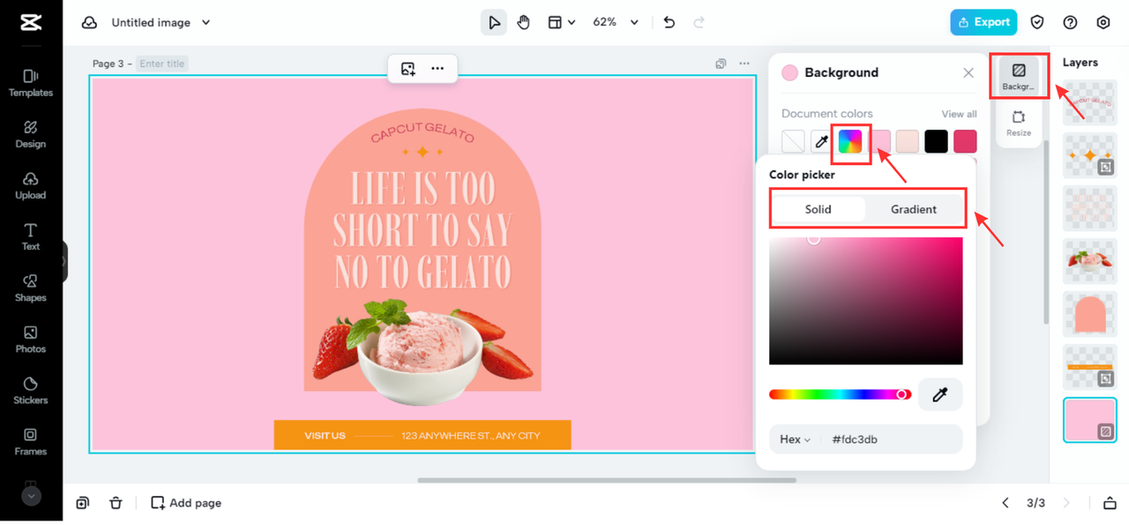Viewport: 1129px width, 525px height.
Task: Open the Resize tool
Action: pyautogui.click(x=1019, y=124)
